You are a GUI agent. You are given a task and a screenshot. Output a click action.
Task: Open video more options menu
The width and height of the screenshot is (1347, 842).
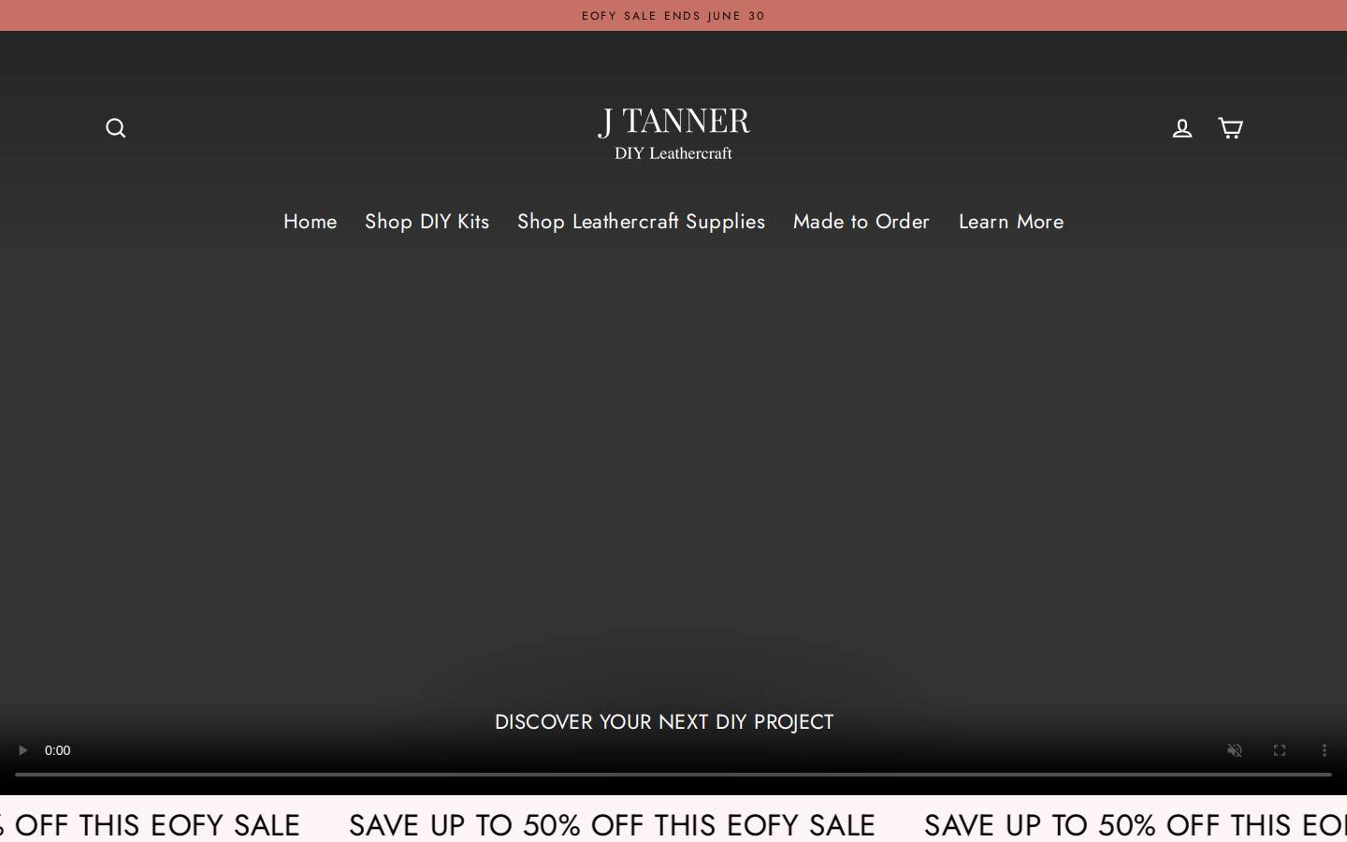[x=1325, y=750]
